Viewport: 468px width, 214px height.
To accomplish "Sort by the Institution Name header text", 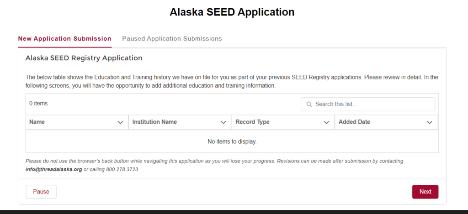I will 154,122.
